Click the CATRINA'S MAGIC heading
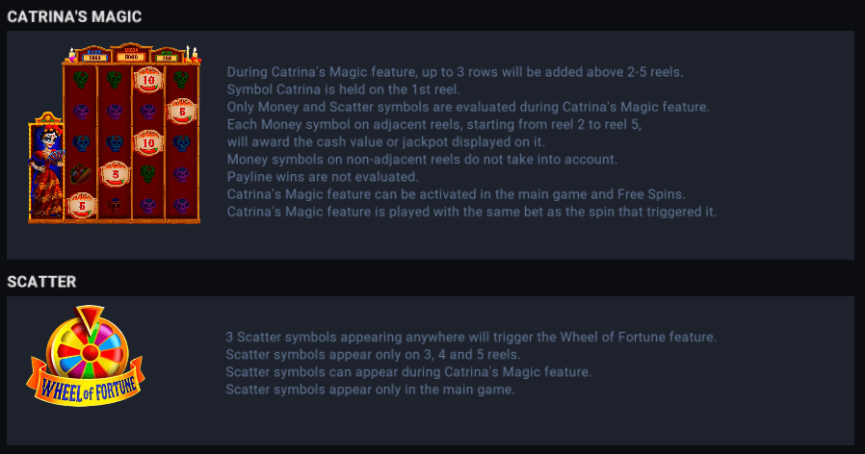The width and height of the screenshot is (865, 454). point(74,16)
